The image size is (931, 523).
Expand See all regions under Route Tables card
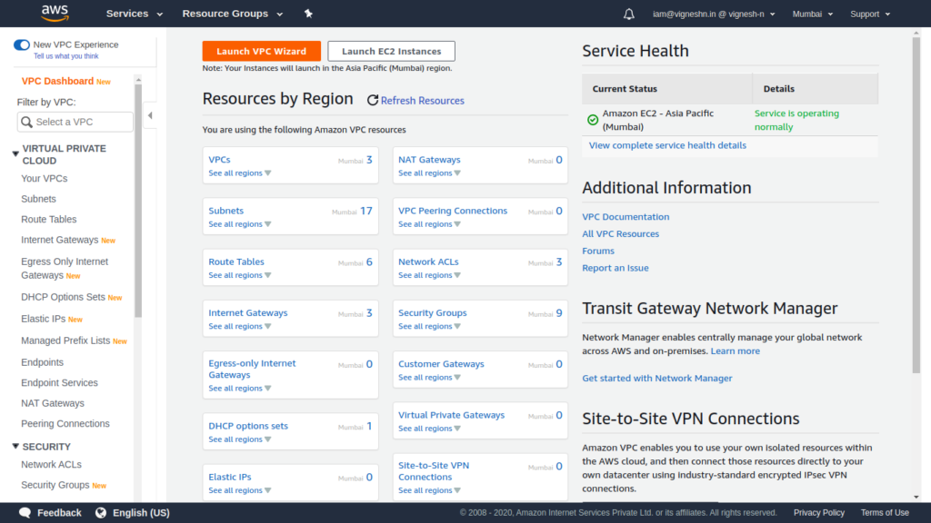(240, 275)
